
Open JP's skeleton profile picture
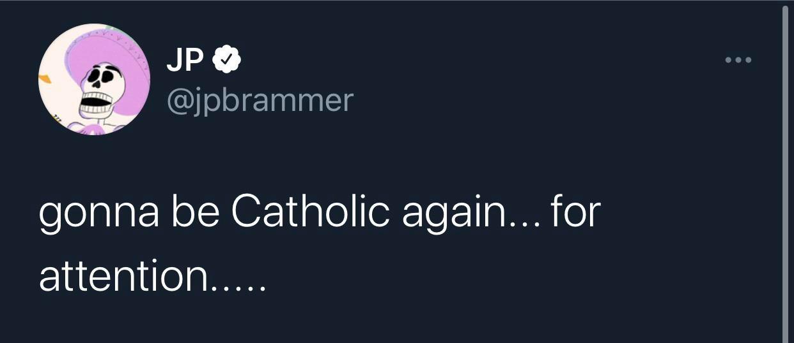94,79
